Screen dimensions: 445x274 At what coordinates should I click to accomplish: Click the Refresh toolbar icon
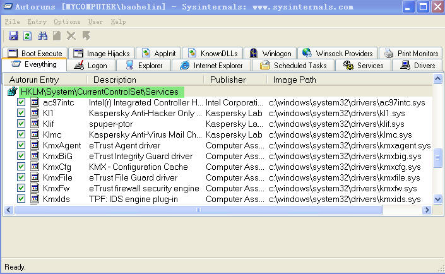tap(28, 36)
